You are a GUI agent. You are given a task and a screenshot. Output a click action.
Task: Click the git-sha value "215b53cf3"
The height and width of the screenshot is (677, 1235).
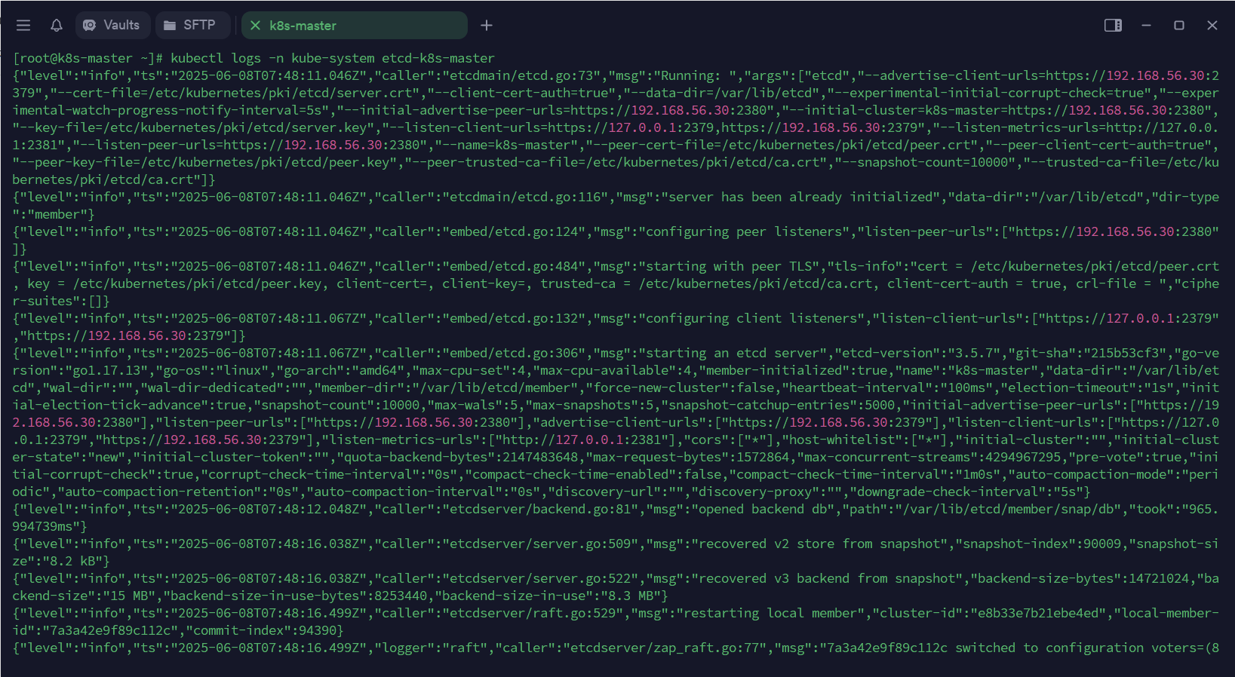coord(1124,353)
